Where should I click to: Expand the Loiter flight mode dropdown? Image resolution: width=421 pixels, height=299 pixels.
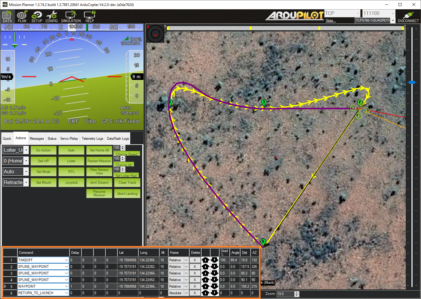pos(26,150)
